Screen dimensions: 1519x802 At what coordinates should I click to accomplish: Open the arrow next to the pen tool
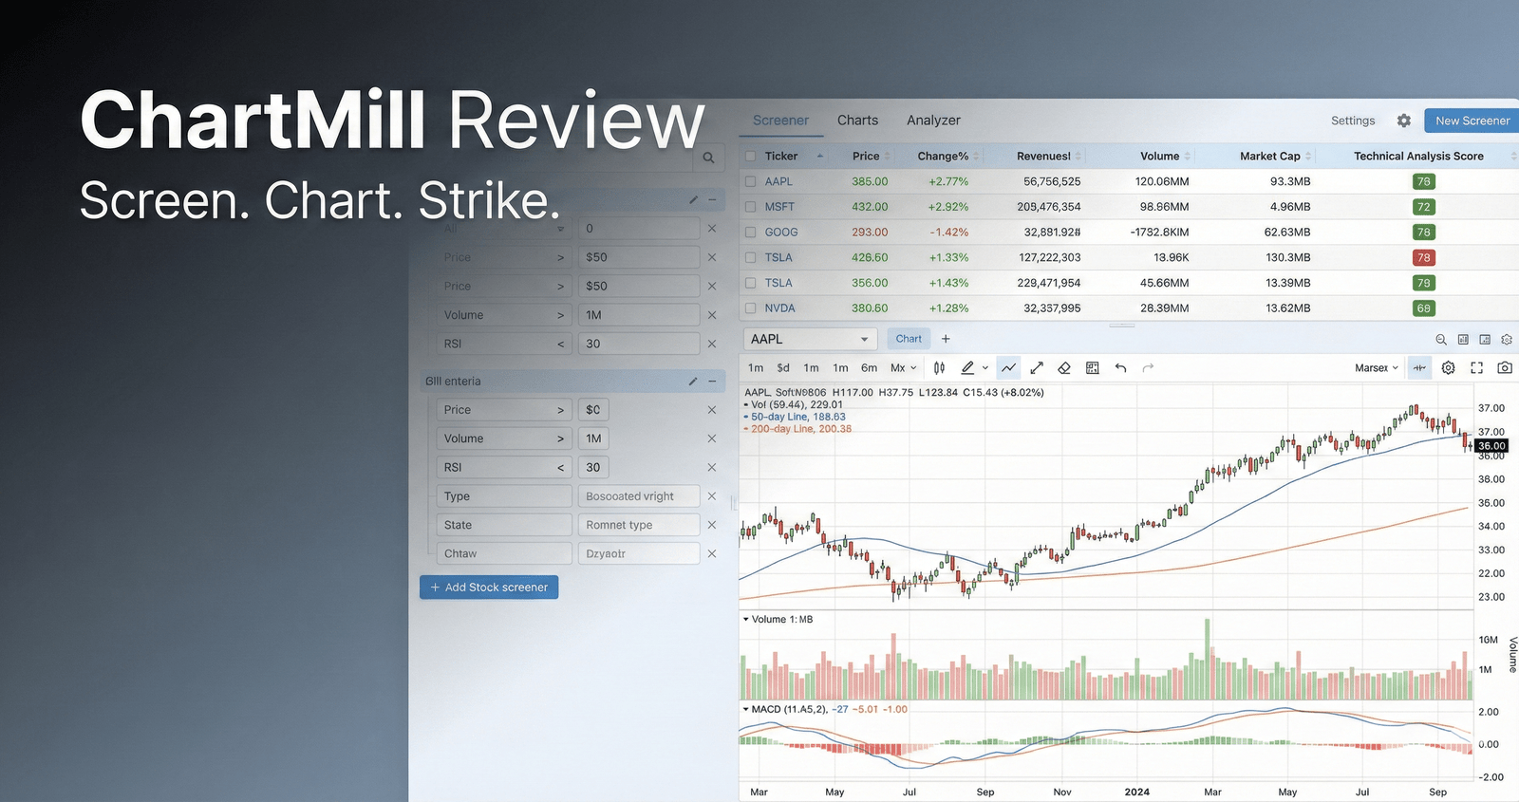coord(985,368)
